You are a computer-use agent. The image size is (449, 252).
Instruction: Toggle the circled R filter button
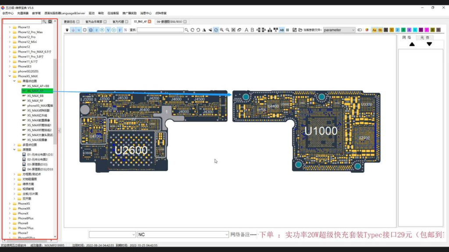pyautogui.click(x=102, y=30)
